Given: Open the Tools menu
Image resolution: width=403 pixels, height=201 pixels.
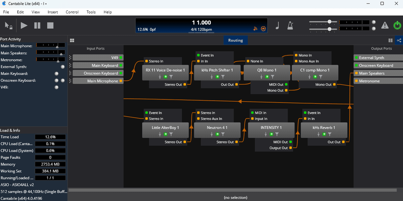Looking at the screenshot, I should pyautogui.click(x=91, y=12).
